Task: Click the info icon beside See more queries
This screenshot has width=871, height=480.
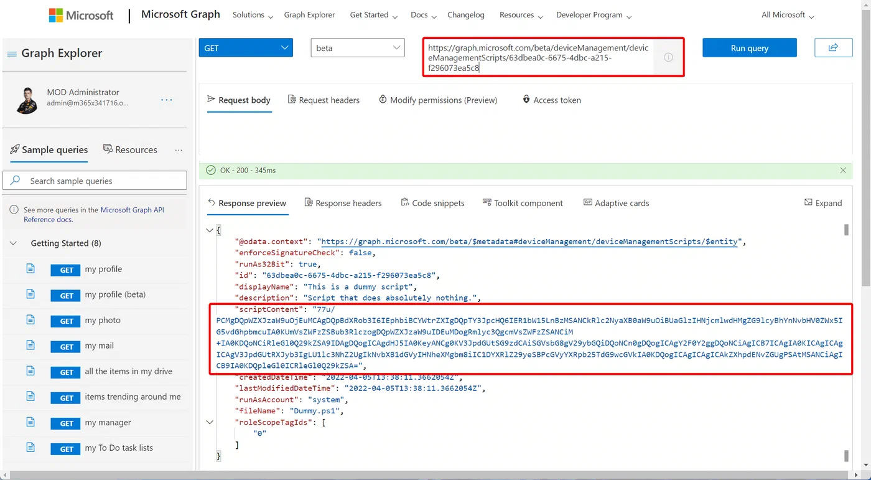Action: tap(14, 210)
